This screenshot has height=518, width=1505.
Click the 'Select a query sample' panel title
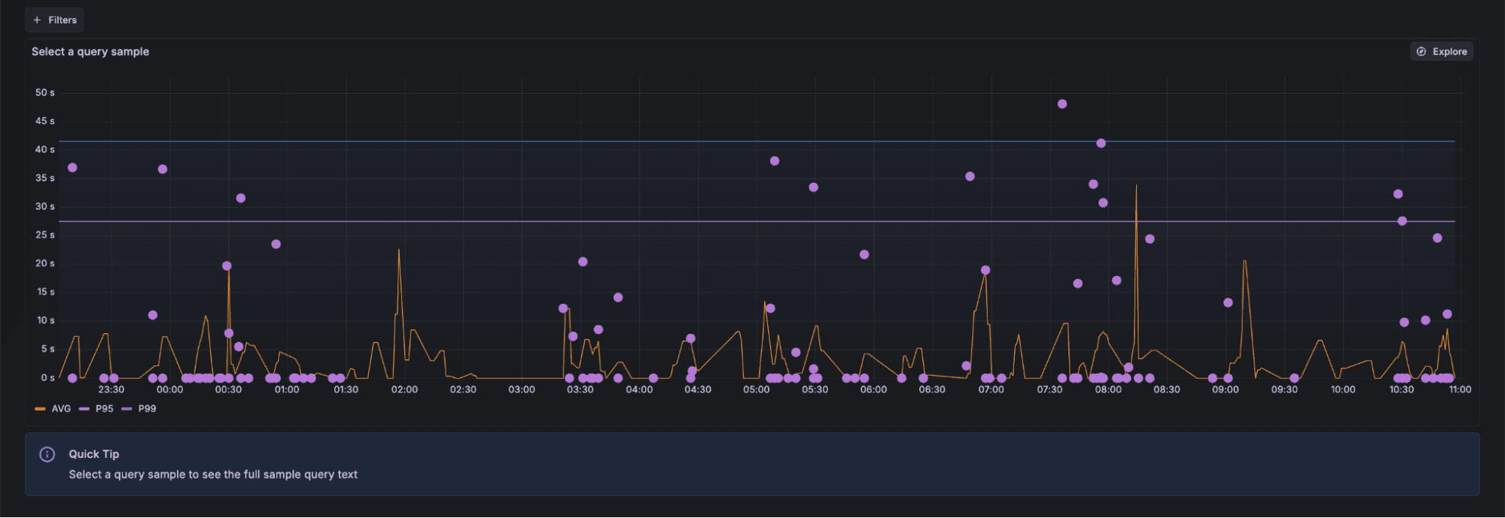[90, 52]
